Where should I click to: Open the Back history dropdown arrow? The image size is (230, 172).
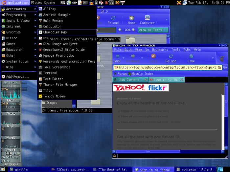click(123, 58)
